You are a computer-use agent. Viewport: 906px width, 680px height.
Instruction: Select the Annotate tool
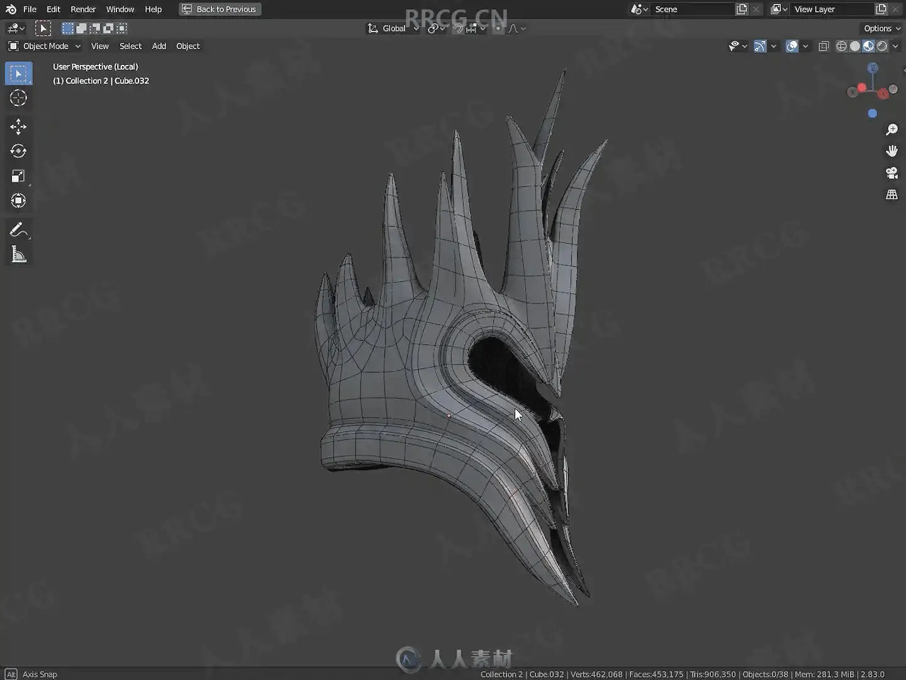(x=18, y=230)
